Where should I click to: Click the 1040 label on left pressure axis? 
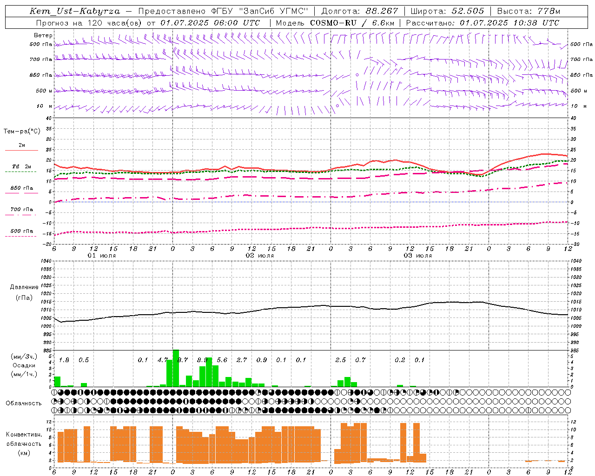(46, 261)
